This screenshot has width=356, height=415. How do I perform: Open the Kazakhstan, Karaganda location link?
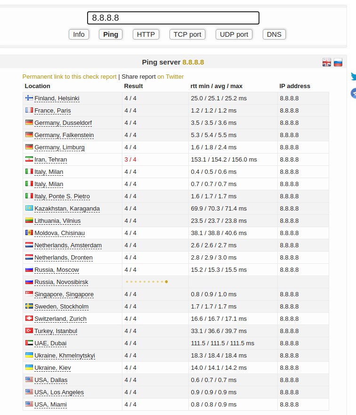pos(67,209)
